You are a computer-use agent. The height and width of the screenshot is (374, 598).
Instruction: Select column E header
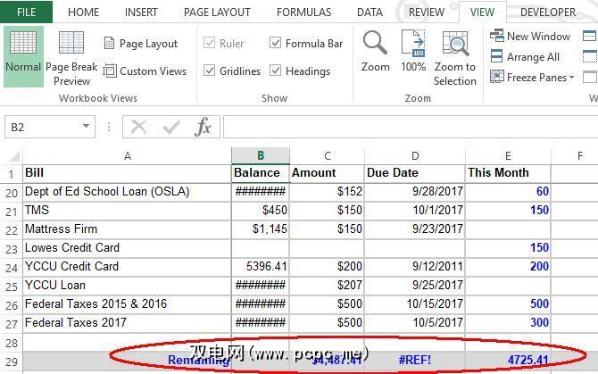tap(508, 156)
